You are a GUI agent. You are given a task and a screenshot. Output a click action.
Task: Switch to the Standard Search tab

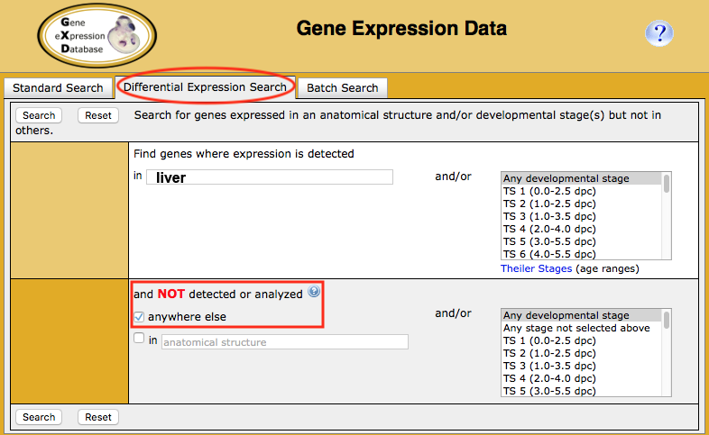pyautogui.click(x=58, y=88)
